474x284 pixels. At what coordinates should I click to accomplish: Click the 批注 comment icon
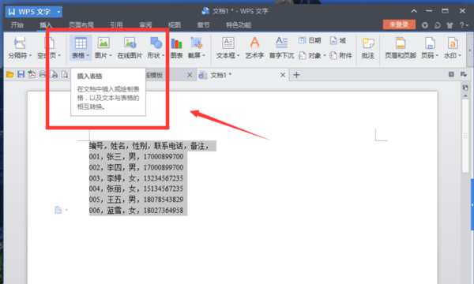click(368, 43)
